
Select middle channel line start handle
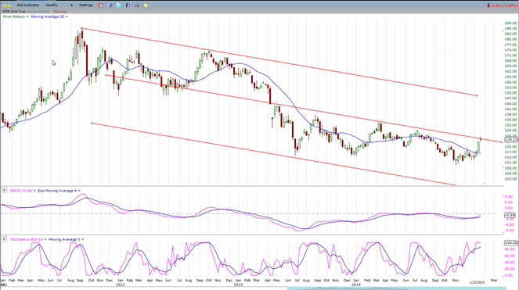click(106, 75)
